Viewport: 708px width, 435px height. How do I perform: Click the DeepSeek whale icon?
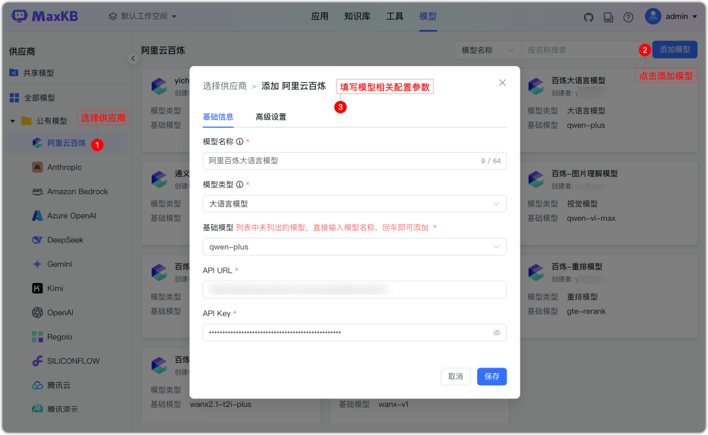point(37,240)
